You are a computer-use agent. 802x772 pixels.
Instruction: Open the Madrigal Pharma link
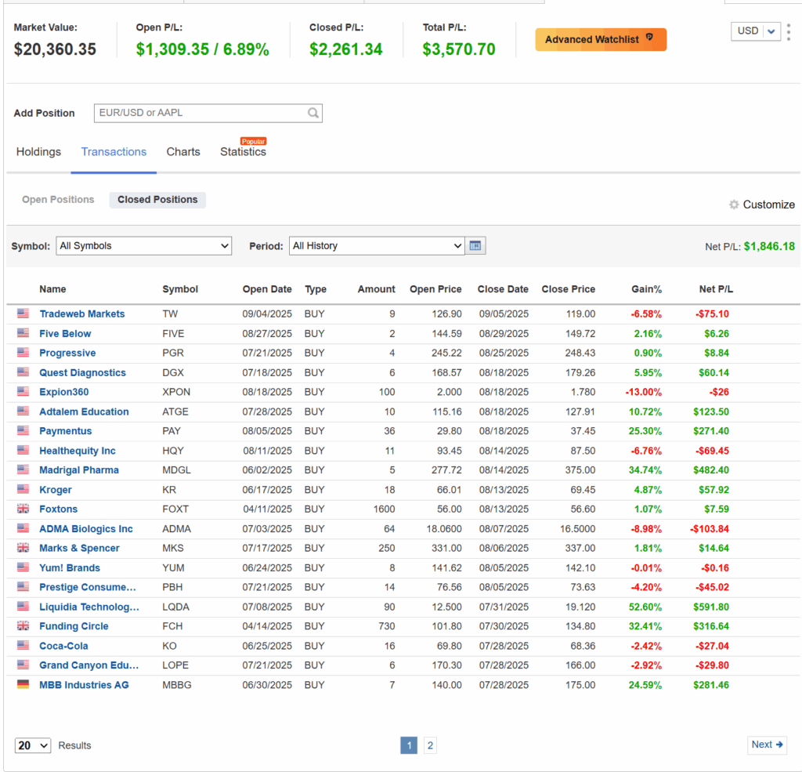79,470
